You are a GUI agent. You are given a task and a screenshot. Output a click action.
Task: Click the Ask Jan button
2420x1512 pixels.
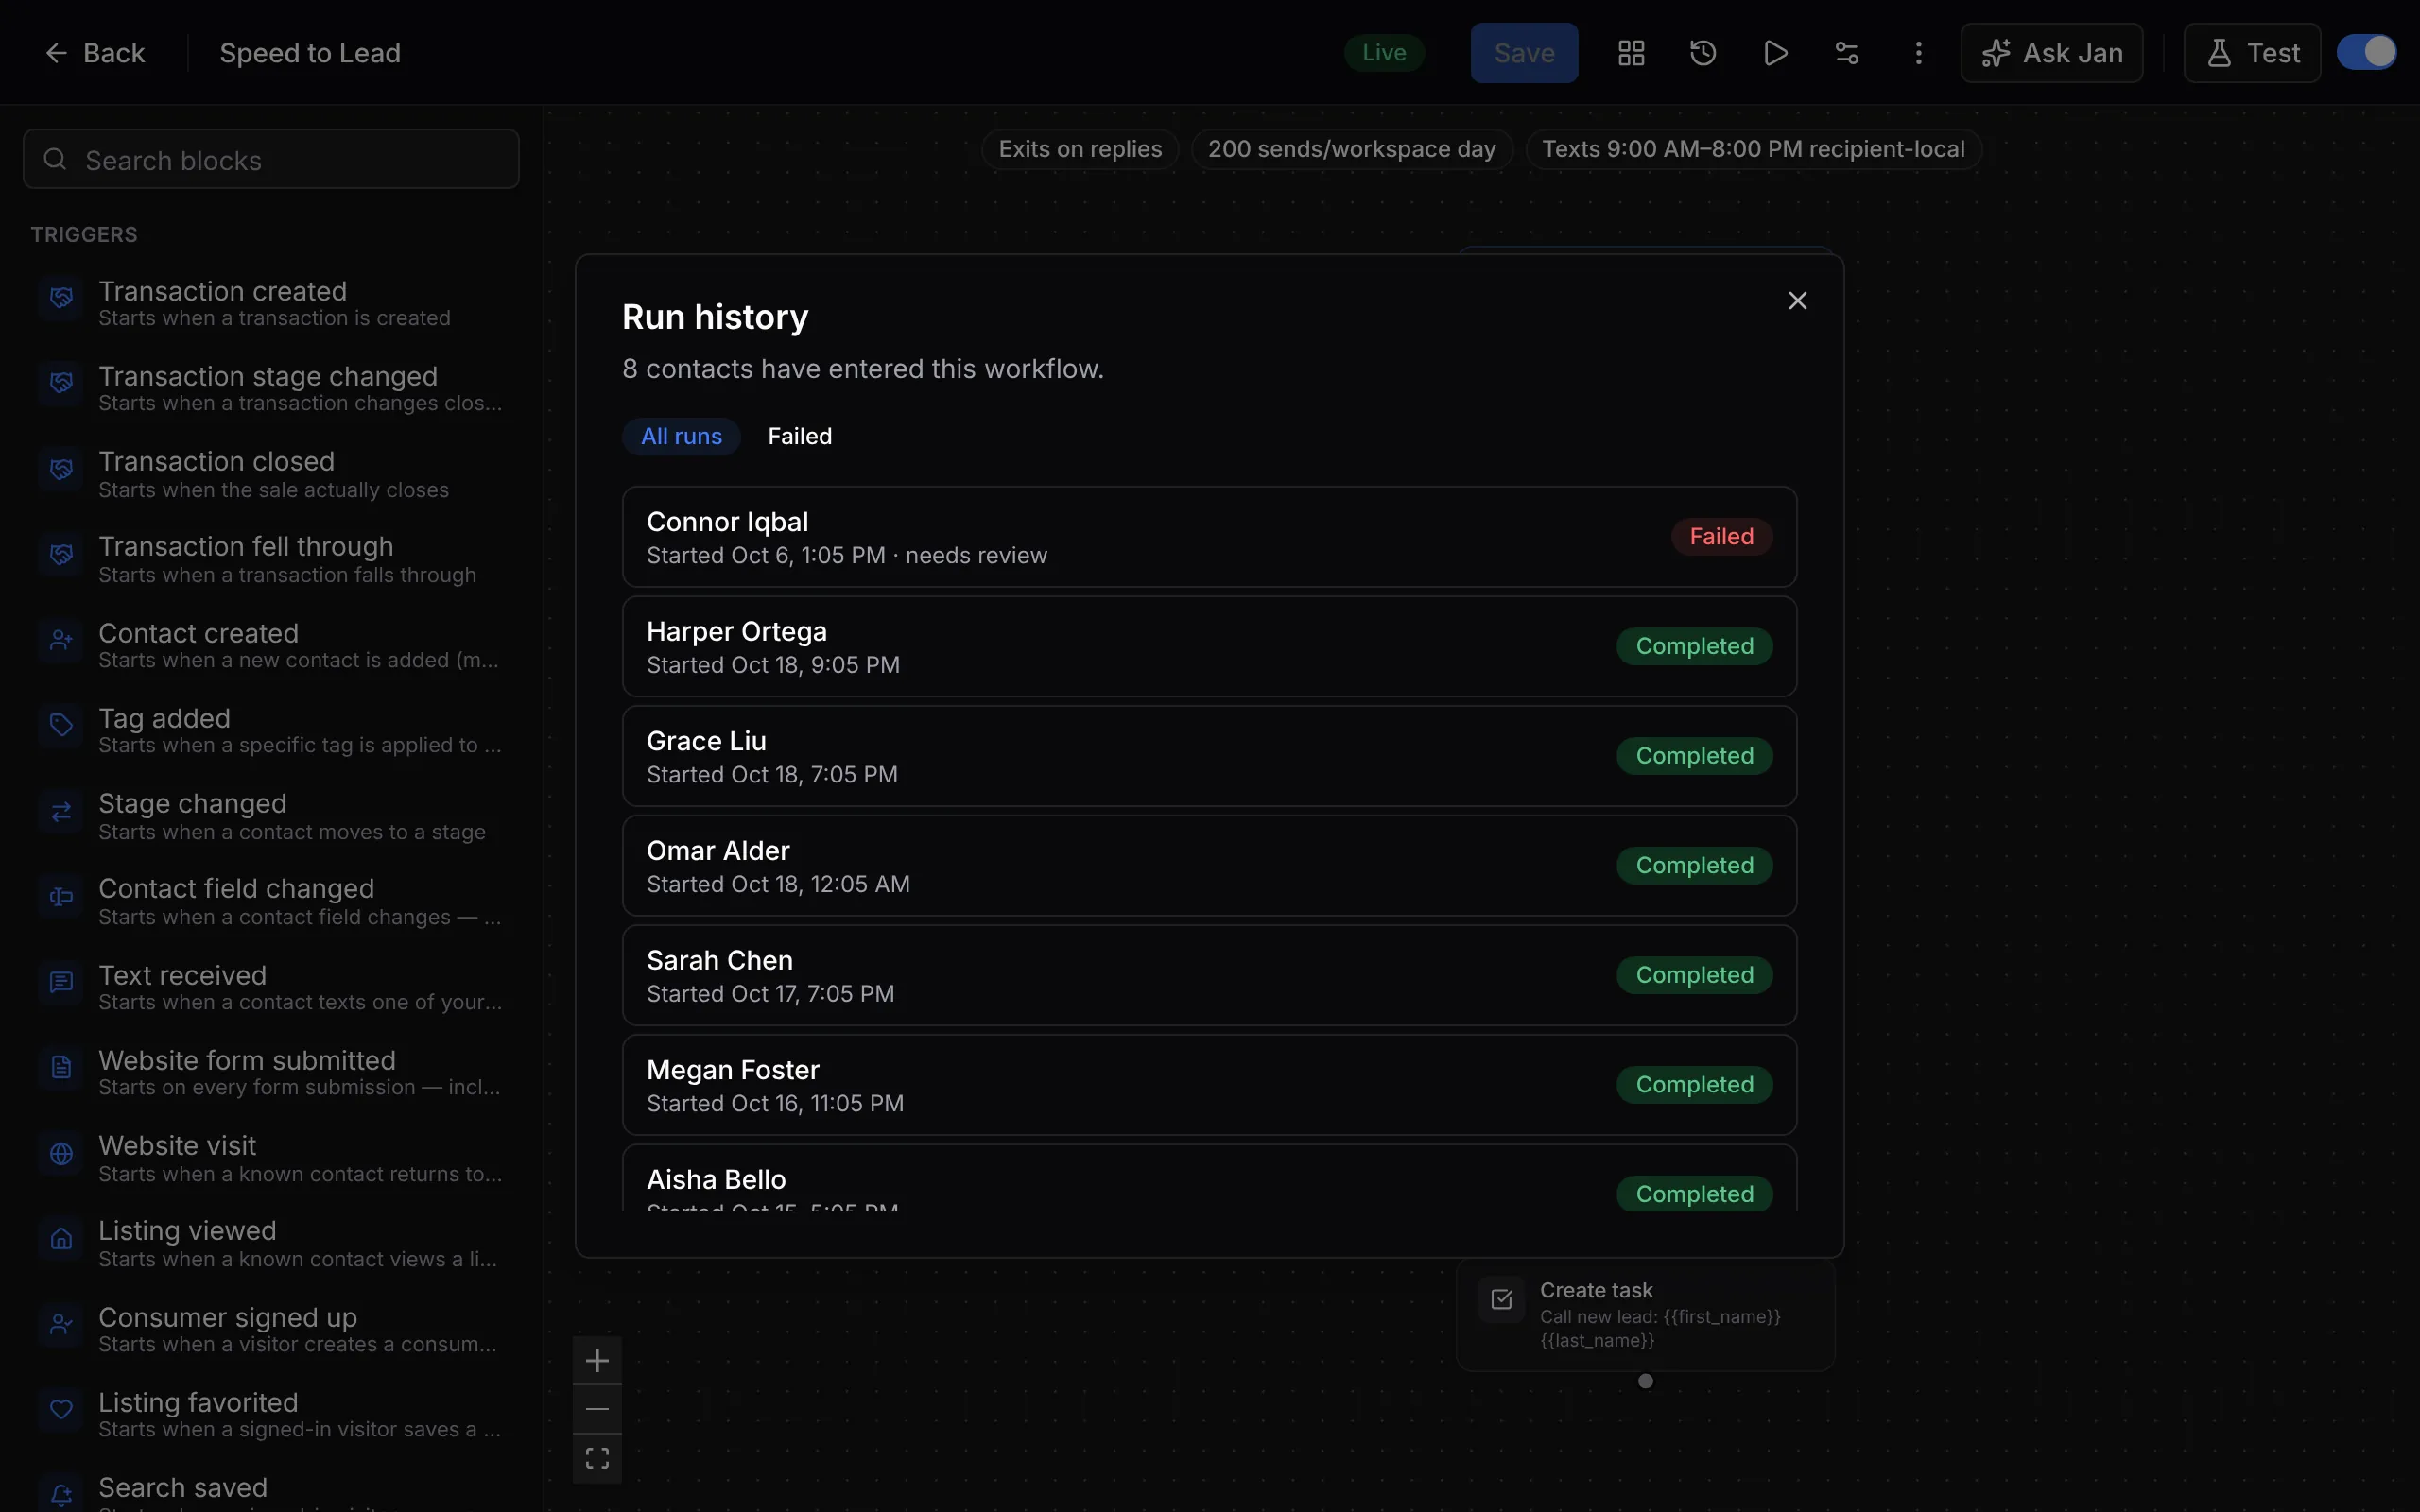(2052, 53)
